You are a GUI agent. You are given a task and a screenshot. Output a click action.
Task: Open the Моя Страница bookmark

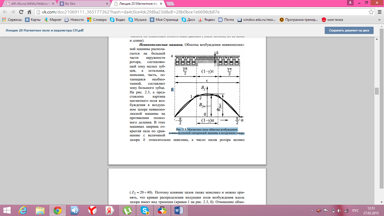click(164, 20)
